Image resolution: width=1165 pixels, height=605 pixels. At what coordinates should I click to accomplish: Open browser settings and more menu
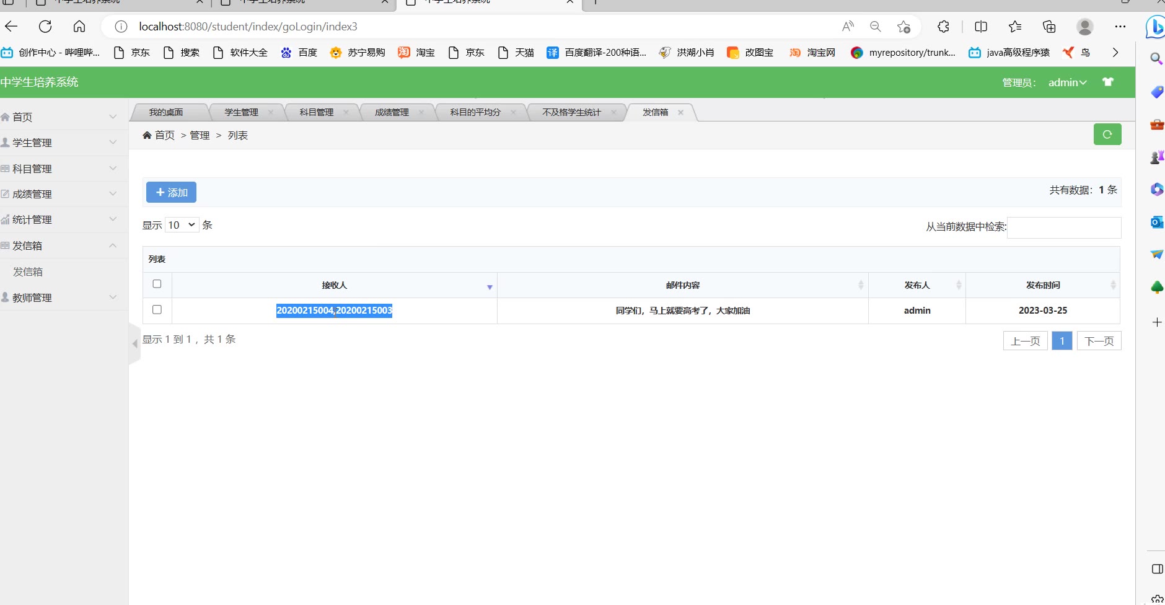[1120, 27]
